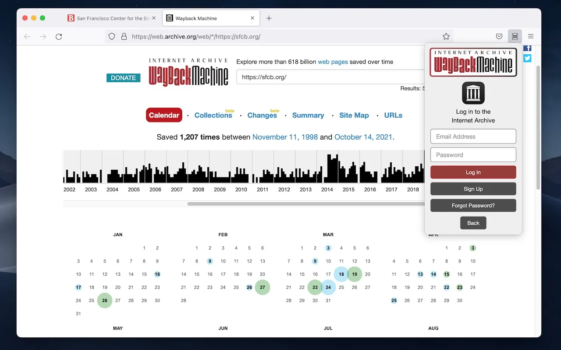The height and width of the screenshot is (350, 561).
Task: Click the Facebook share icon in the popup
Action: click(527, 48)
